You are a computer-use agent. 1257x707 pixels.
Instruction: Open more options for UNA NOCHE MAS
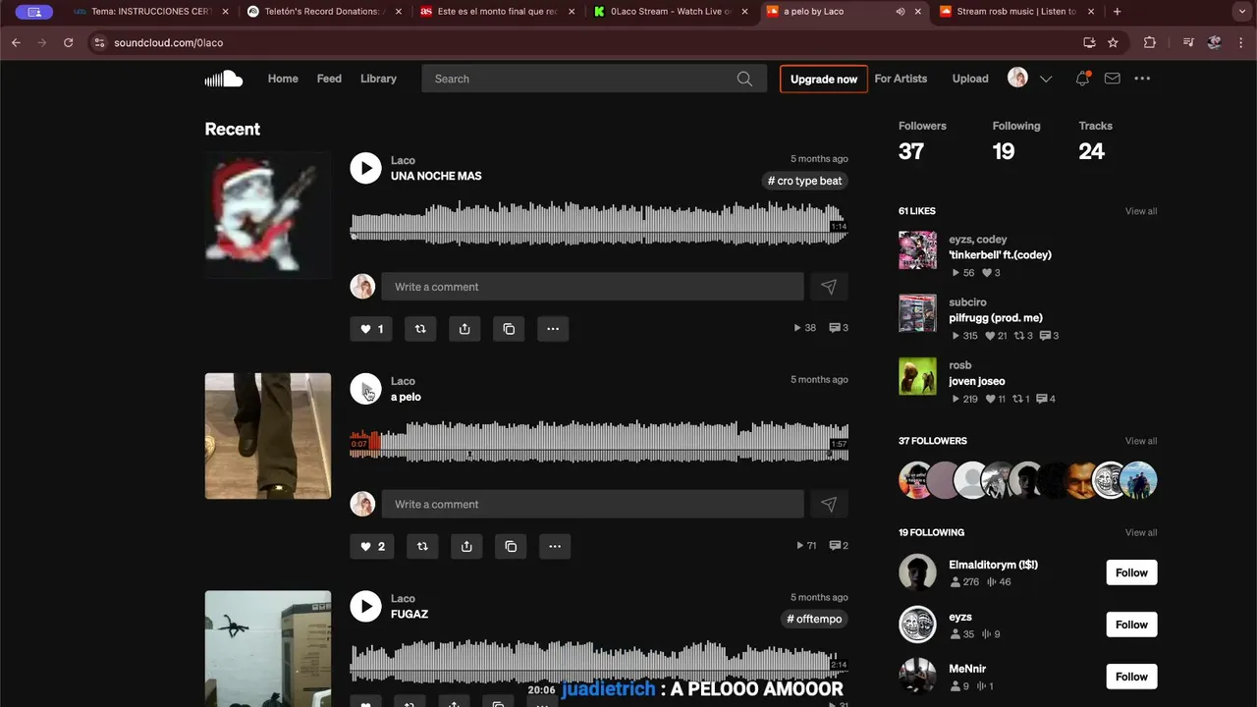tap(553, 329)
